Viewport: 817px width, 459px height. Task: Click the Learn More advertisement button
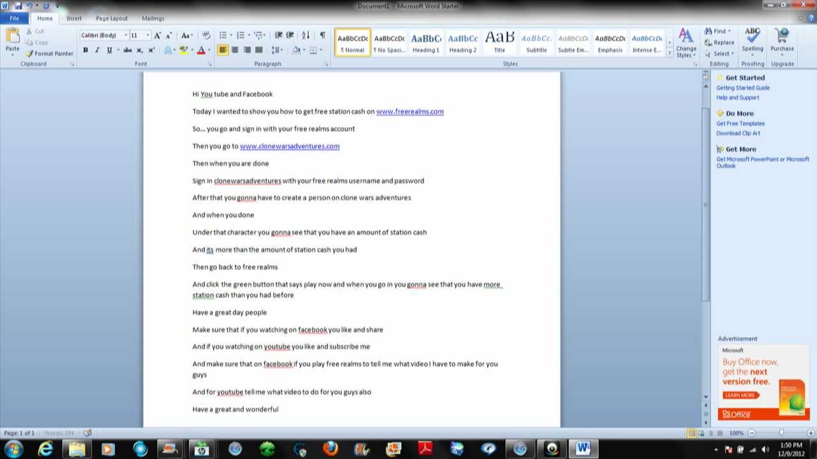coord(740,395)
